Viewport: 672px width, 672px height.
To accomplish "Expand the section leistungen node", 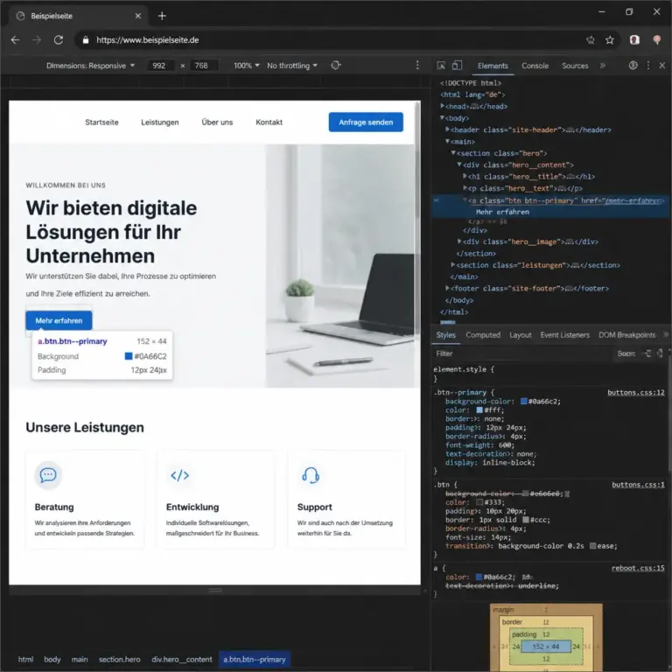I will [453, 265].
